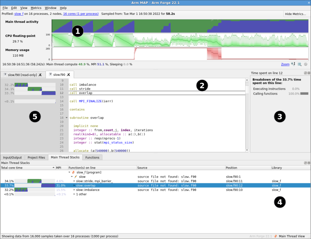This screenshot has height=239, width=311.
Task: Click the Memory usage metric graph
Action: [180, 54]
